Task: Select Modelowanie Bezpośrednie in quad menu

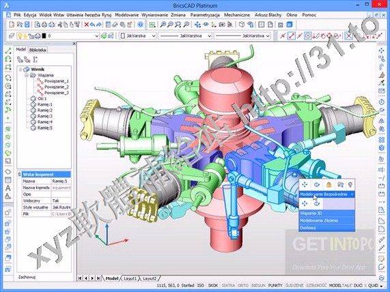Action: (x=326, y=194)
